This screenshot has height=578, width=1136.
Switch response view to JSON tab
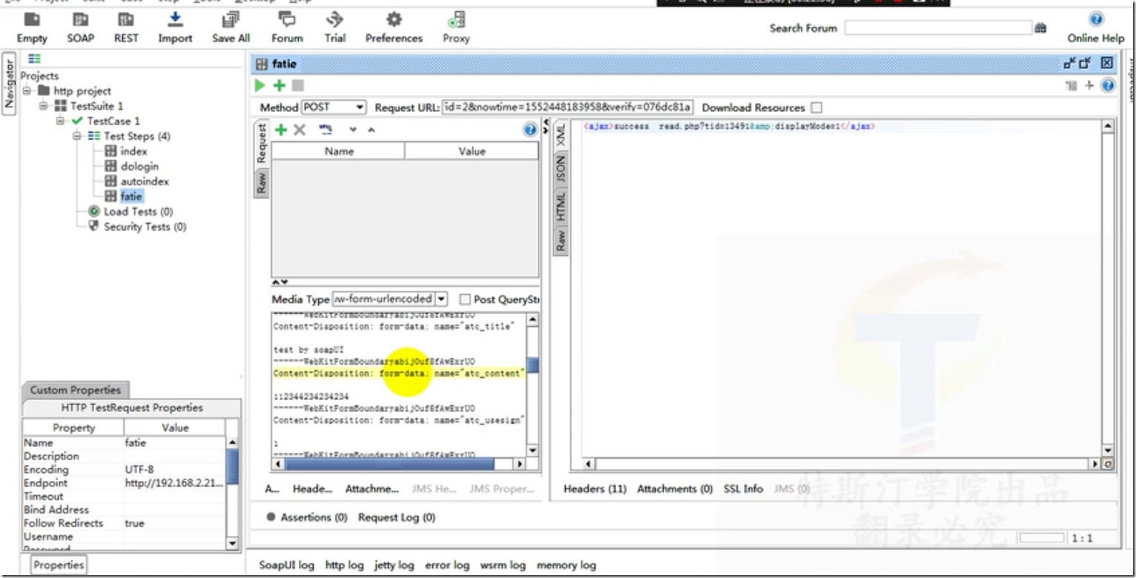(561, 170)
